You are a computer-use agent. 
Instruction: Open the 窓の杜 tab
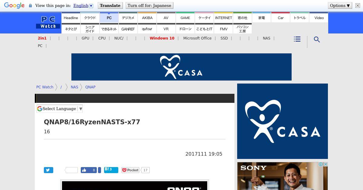(x=242, y=18)
